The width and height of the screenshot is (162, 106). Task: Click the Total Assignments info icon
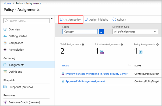tap(83, 44)
